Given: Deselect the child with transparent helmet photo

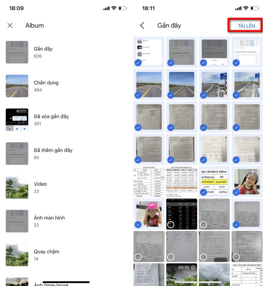Looking at the screenshot, I should point(247,182).
